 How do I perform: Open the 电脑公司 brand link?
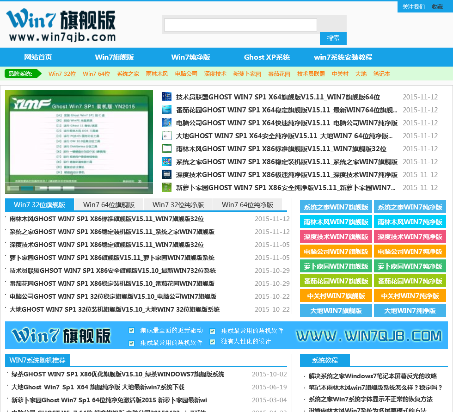coord(186,74)
